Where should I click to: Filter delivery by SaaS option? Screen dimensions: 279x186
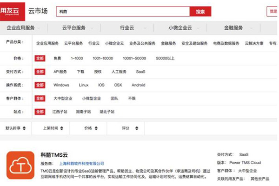point(140,72)
